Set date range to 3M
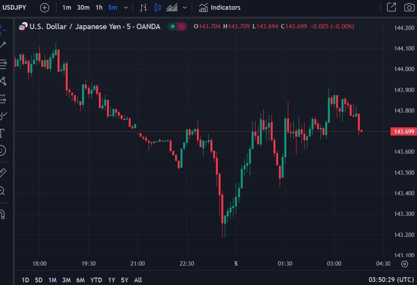The width and height of the screenshot is (417, 285). 66,280
